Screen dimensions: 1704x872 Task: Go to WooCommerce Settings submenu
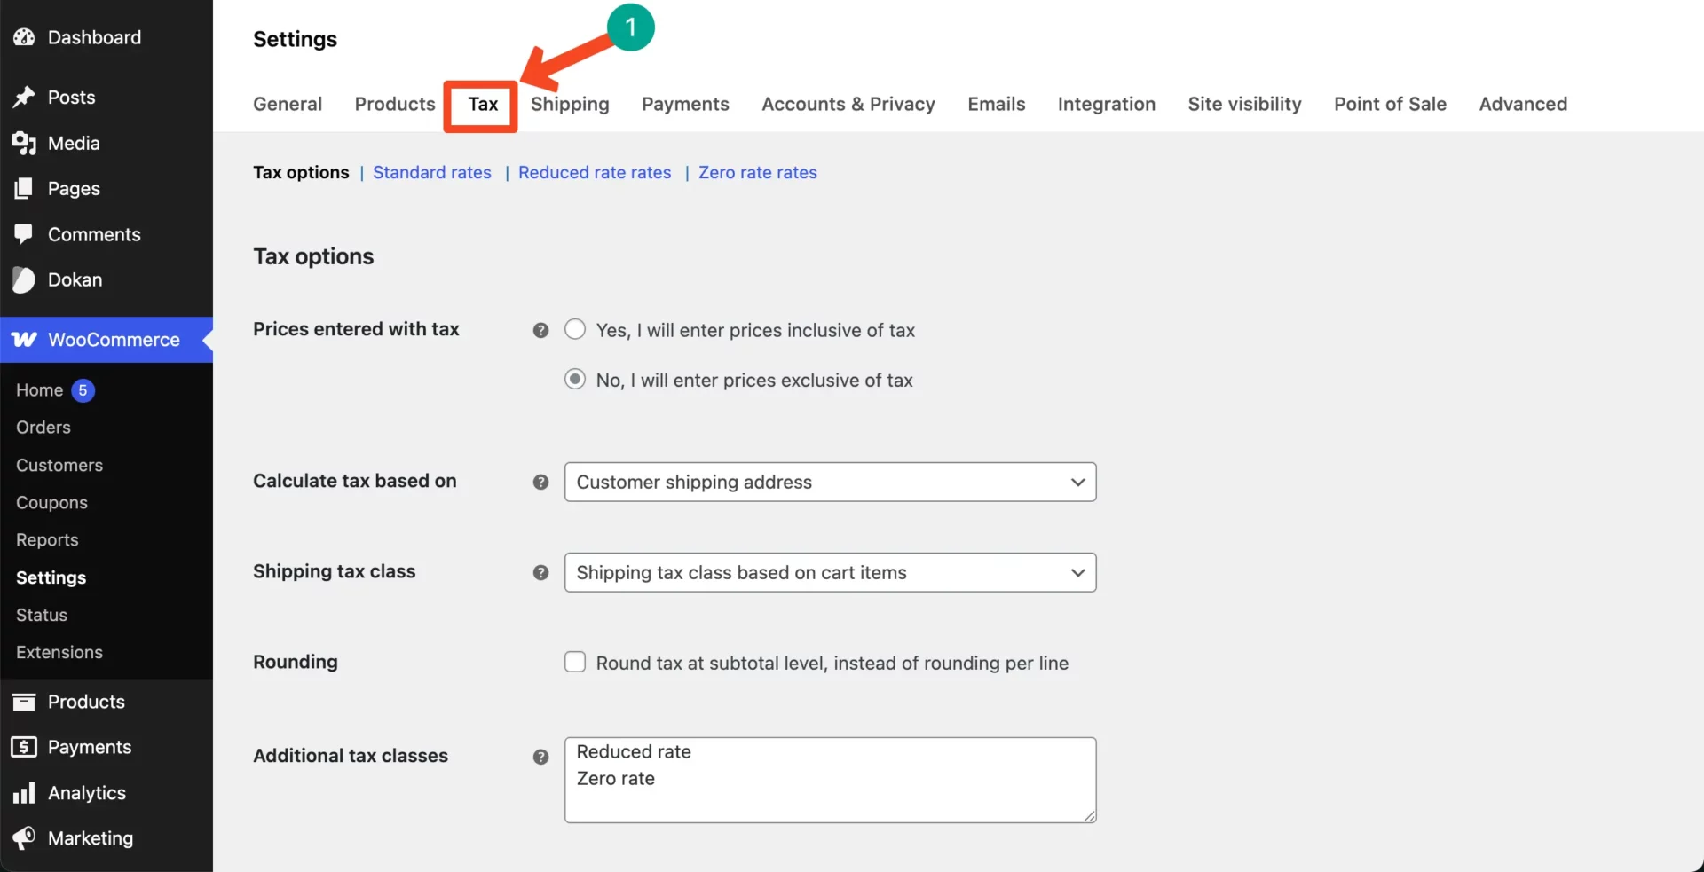[51, 577]
